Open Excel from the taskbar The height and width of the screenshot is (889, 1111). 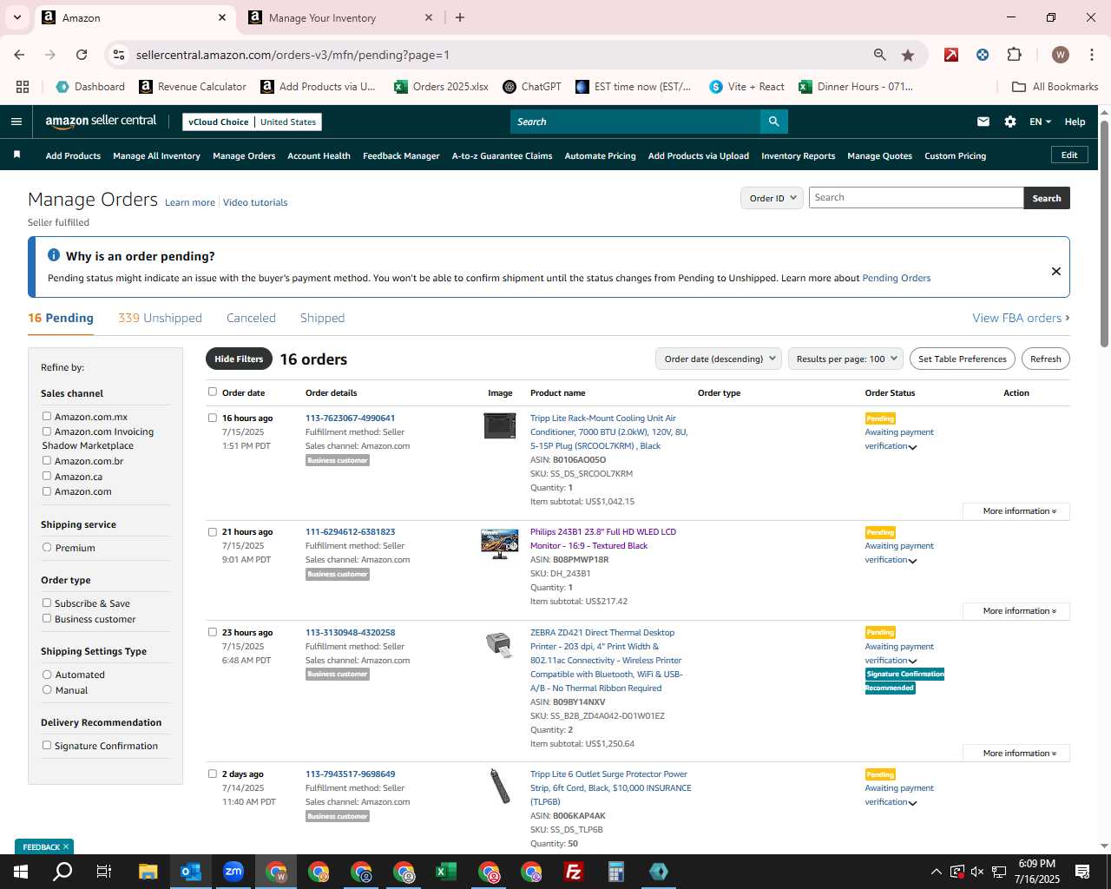(x=446, y=872)
